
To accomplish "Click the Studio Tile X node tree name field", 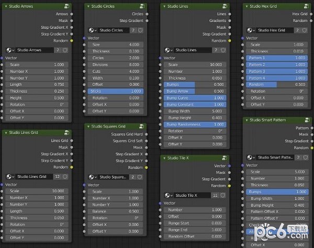I will [x=192, y=195].
